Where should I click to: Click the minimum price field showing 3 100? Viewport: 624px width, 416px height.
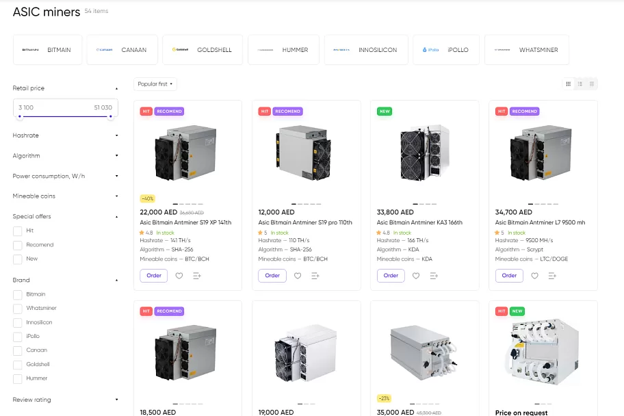tap(26, 107)
